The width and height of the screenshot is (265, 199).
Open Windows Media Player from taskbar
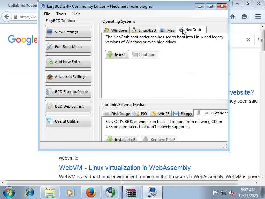click(70, 193)
